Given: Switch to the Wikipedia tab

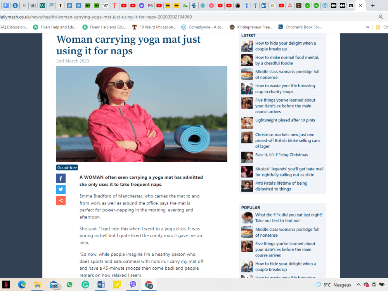Looking at the screenshot, I should 106,5.
